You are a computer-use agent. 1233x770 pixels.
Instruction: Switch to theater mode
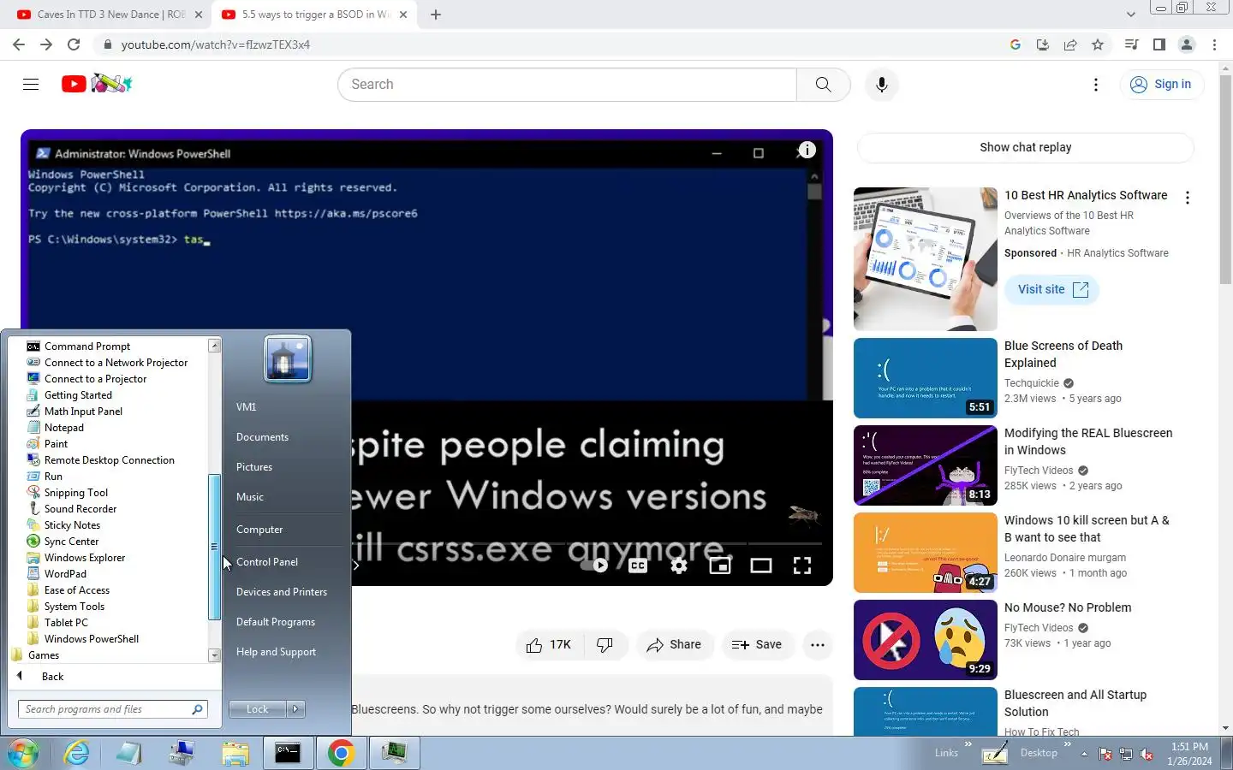tap(761, 565)
